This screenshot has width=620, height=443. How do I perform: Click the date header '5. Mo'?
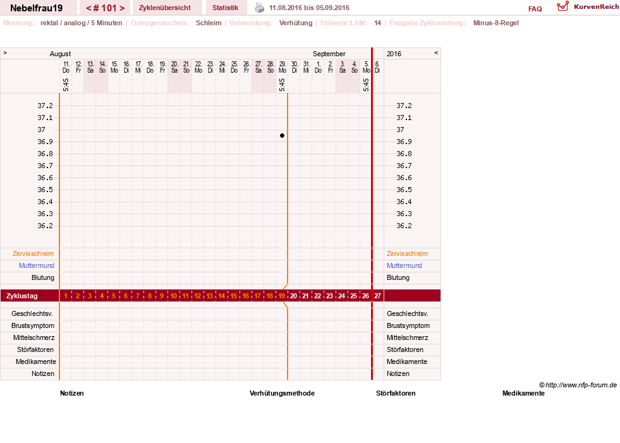(x=366, y=67)
